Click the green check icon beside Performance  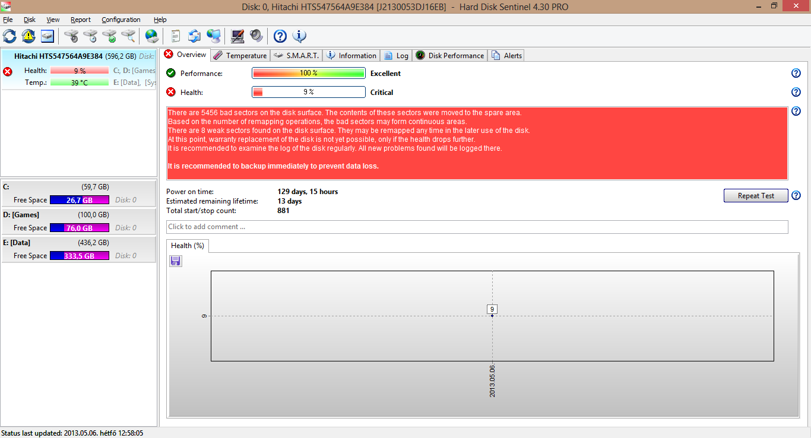tap(171, 73)
